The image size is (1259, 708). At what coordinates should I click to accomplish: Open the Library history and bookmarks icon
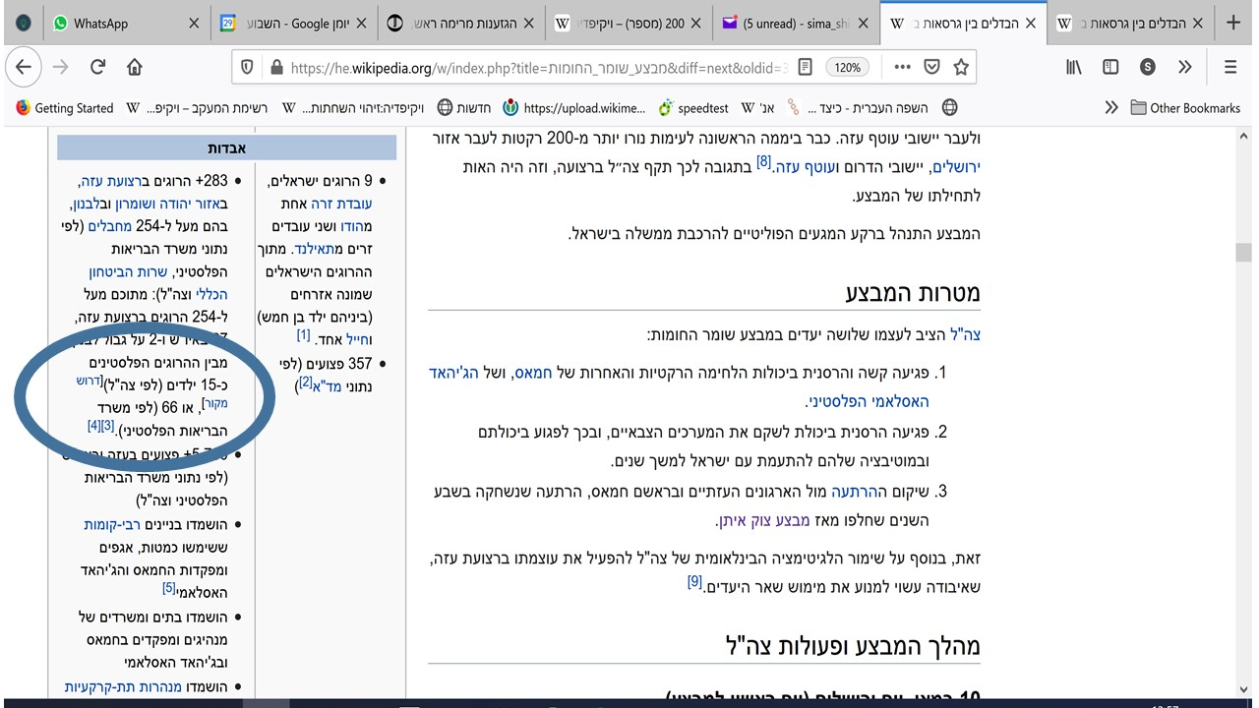1074,67
